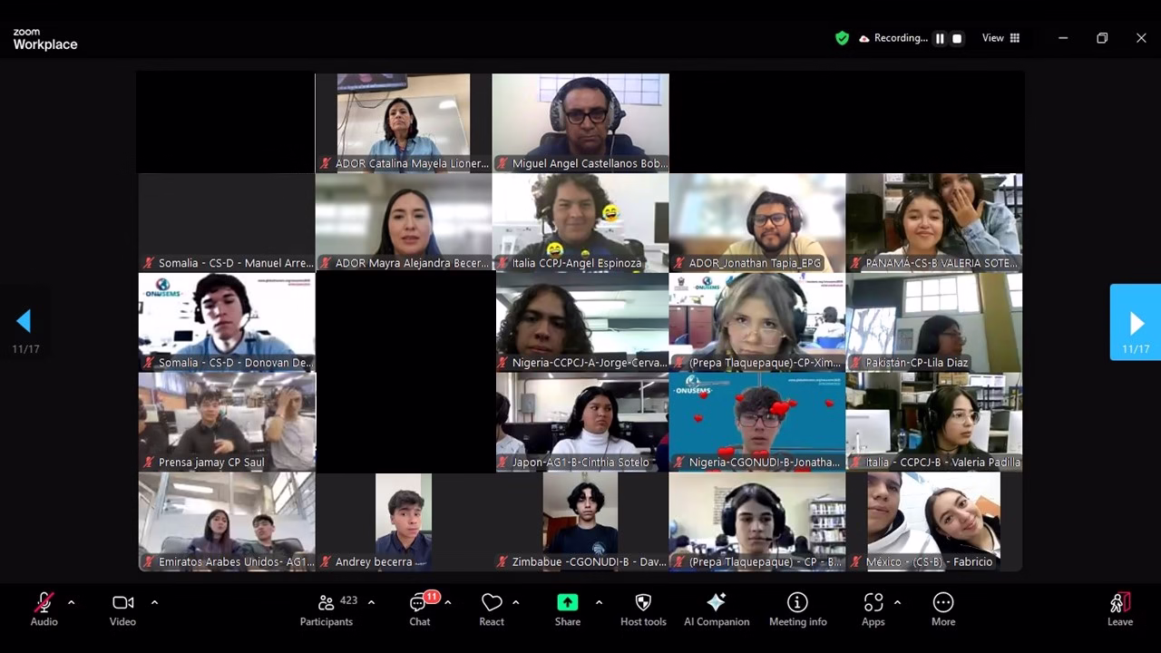The width and height of the screenshot is (1161, 653).
Task: Toggle camera with the Video button
Action: 122,609
